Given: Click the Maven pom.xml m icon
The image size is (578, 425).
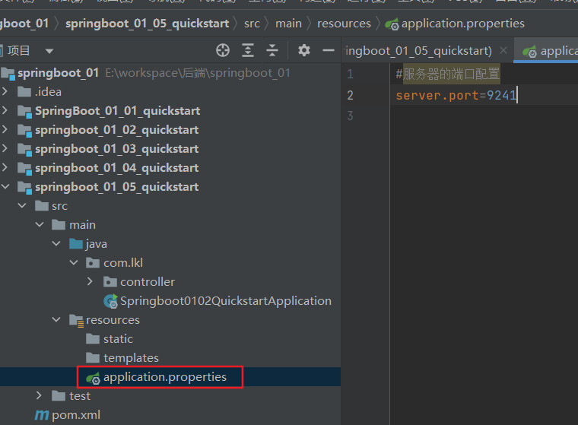Looking at the screenshot, I should 42,415.
